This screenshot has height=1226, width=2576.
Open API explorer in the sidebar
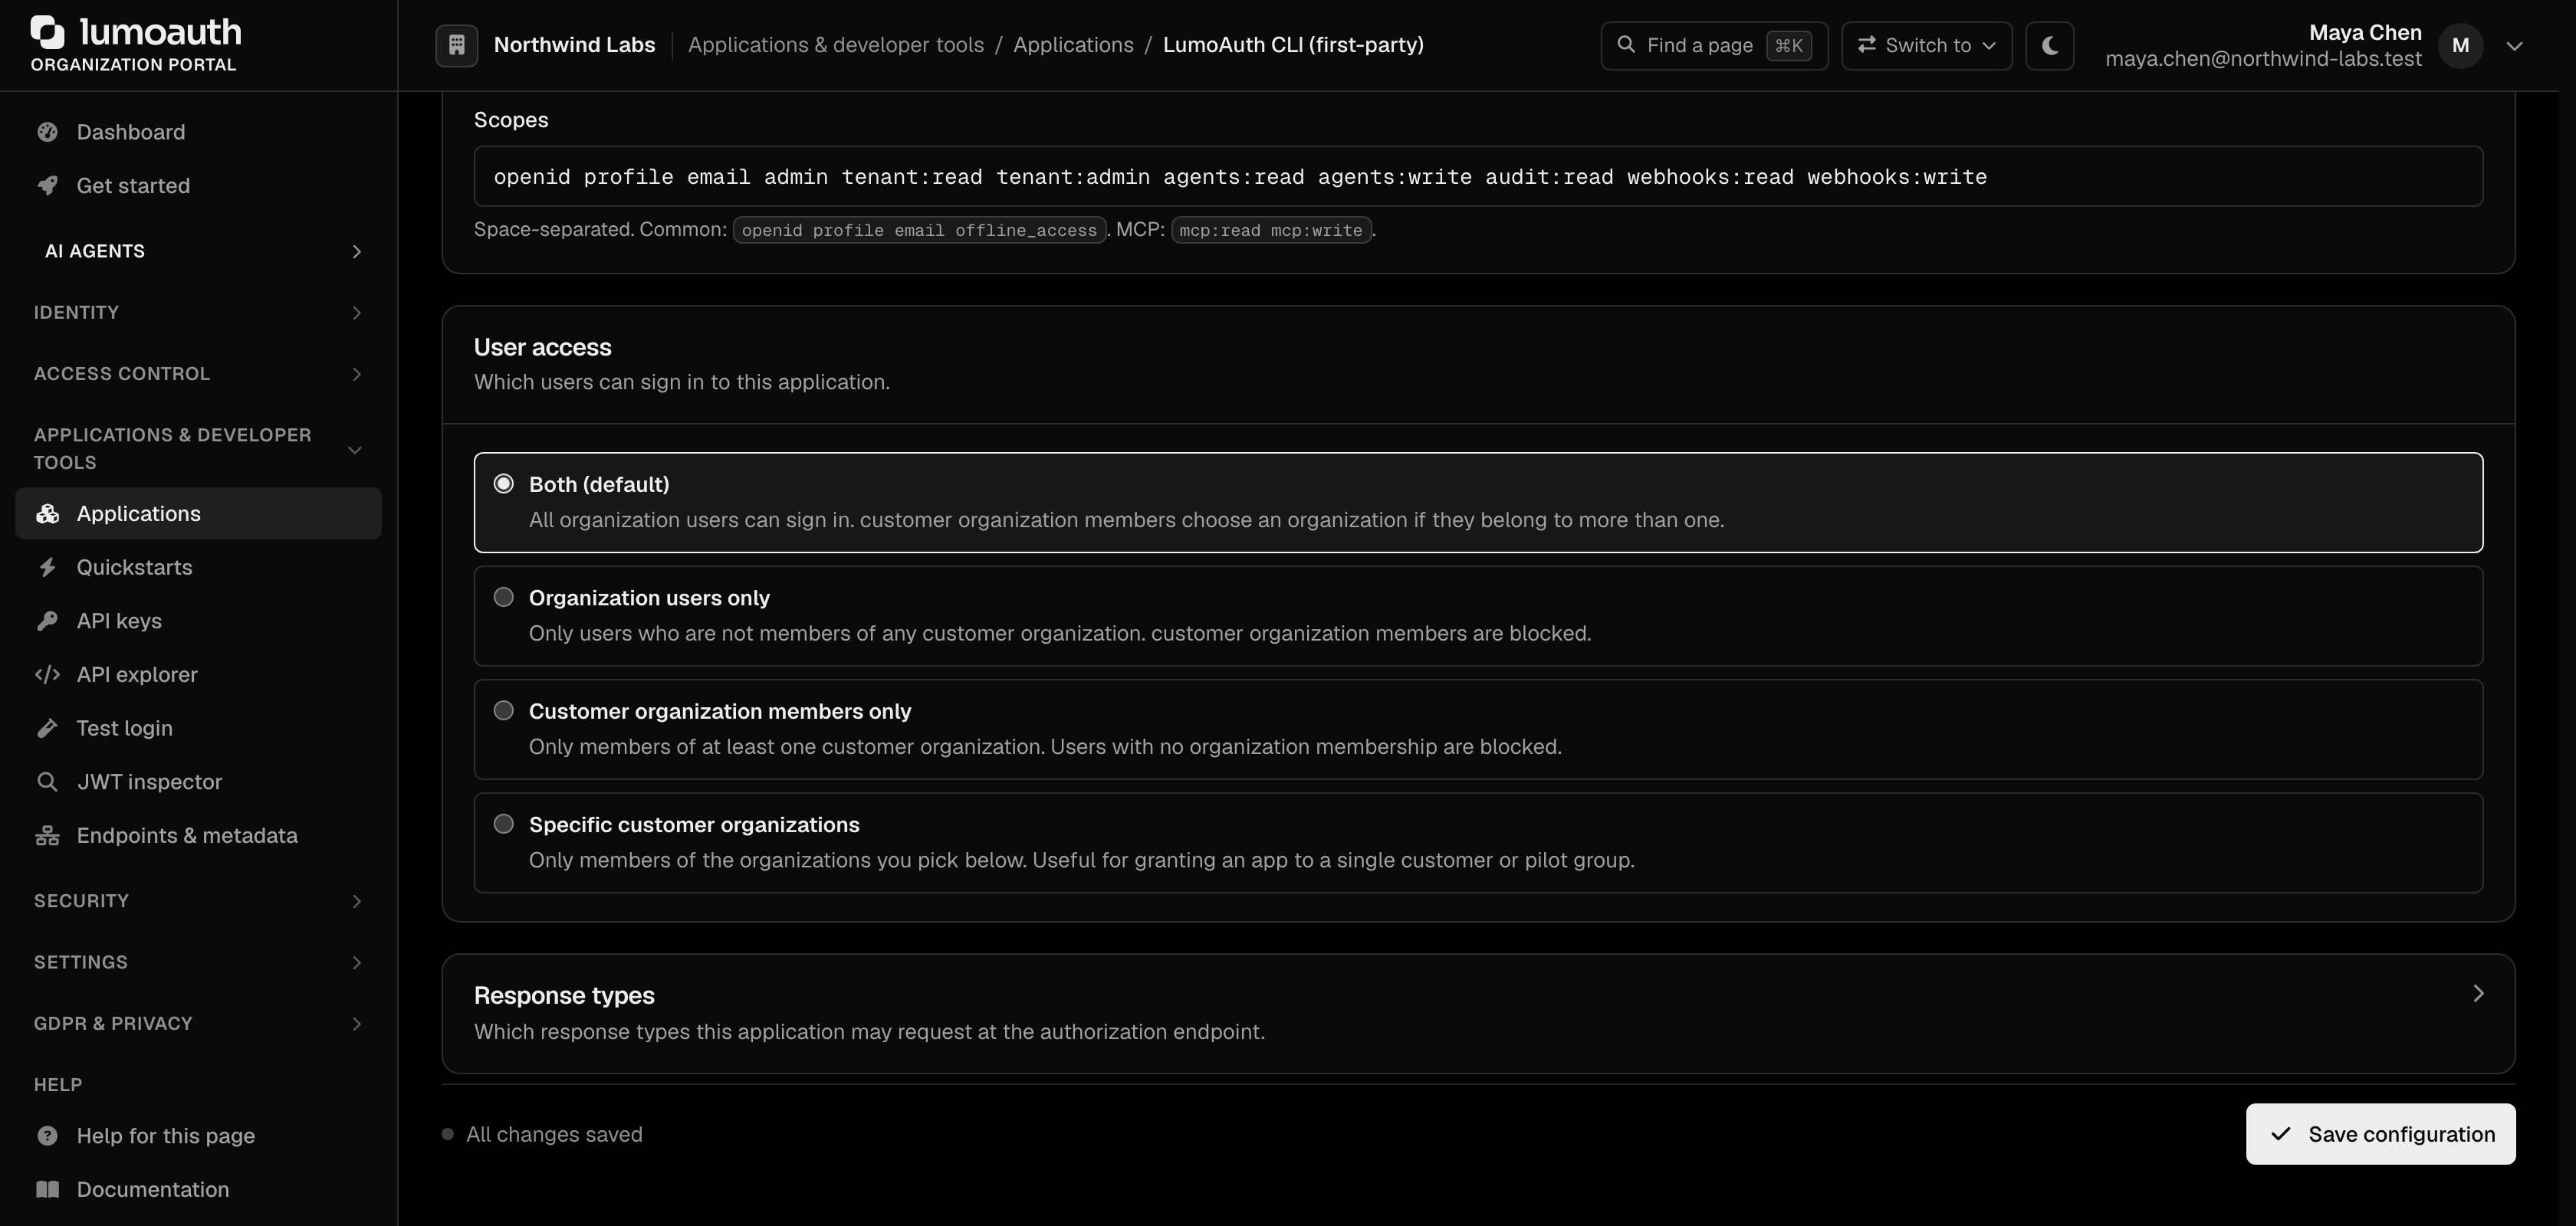point(198,674)
